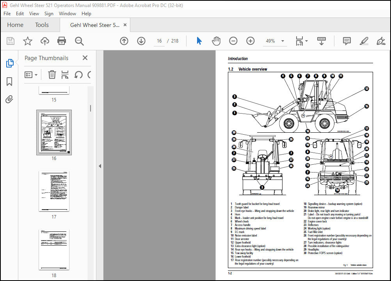The height and width of the screenshot is (281, 391).
Task: Rotate page counterclockwise in thumbnails panel
Action: click(78, 75)
